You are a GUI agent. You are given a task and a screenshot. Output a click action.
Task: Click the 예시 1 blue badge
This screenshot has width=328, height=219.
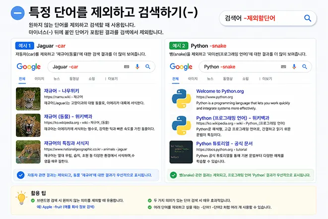pyautogui.click(x=24, y=46)
